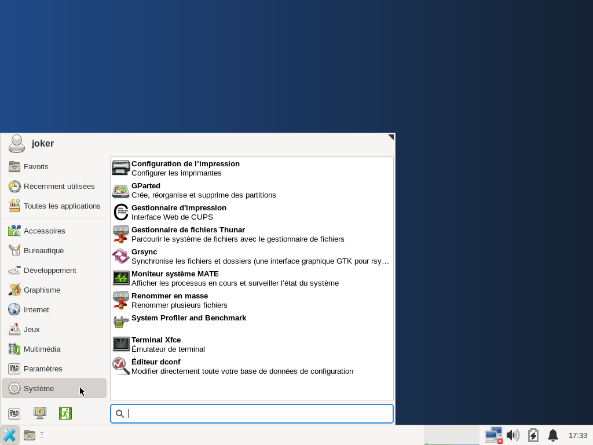Switch to the Graphisme category

click(54, 290)
